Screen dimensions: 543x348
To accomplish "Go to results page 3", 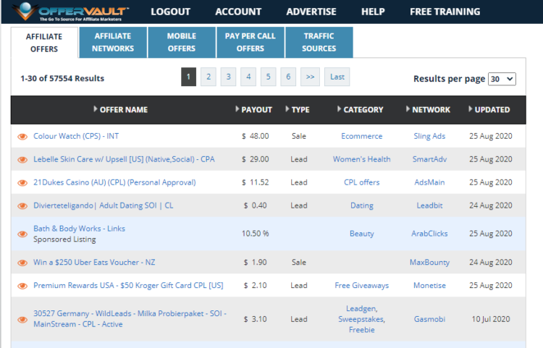I will pyautogui.click(x=228, y=77).
